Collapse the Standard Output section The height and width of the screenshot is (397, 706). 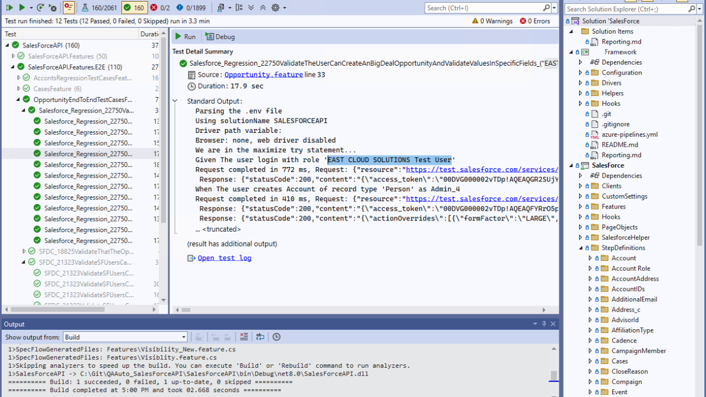click(x=175, y=101)
